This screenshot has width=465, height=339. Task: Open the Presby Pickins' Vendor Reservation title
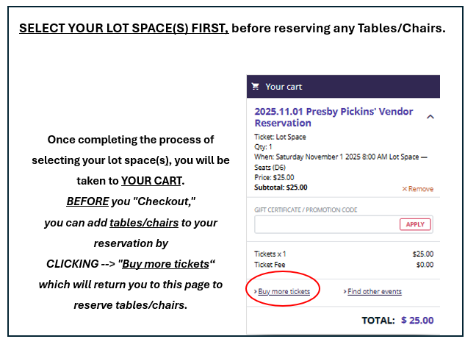[x=334, y=117]
